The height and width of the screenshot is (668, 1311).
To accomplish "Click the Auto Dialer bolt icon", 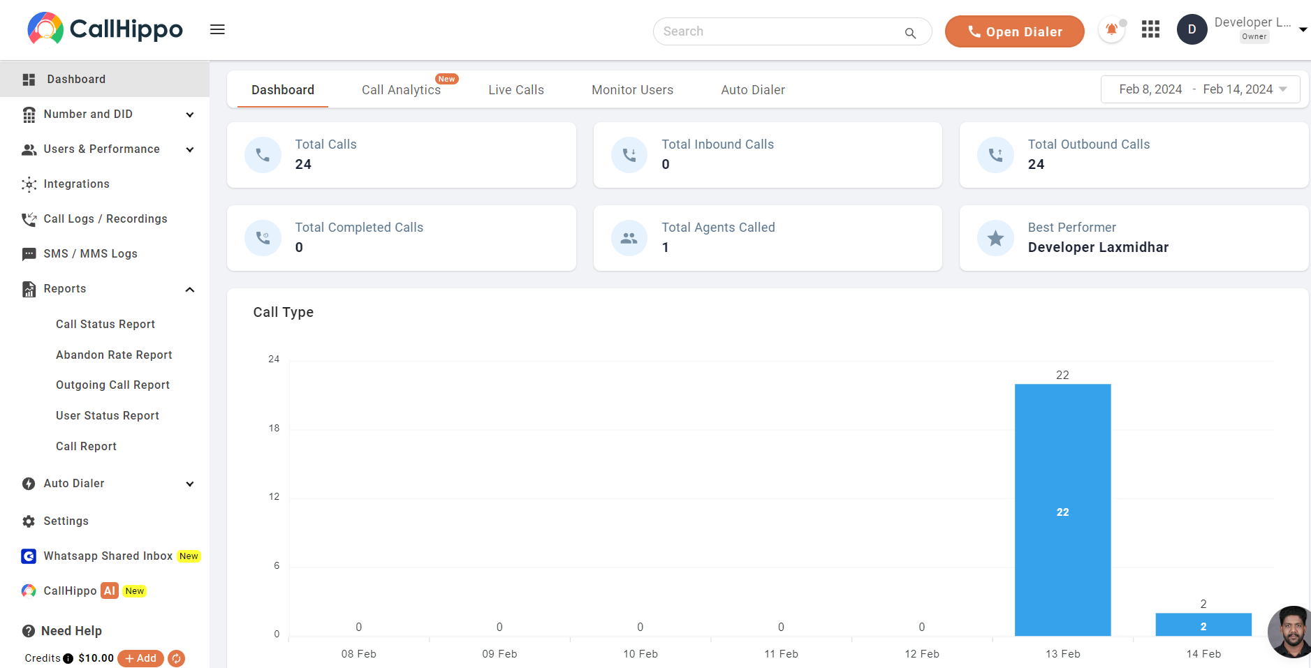I will [x=29, y=484].
